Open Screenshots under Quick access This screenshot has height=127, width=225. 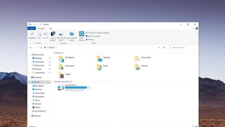(39, 73)
